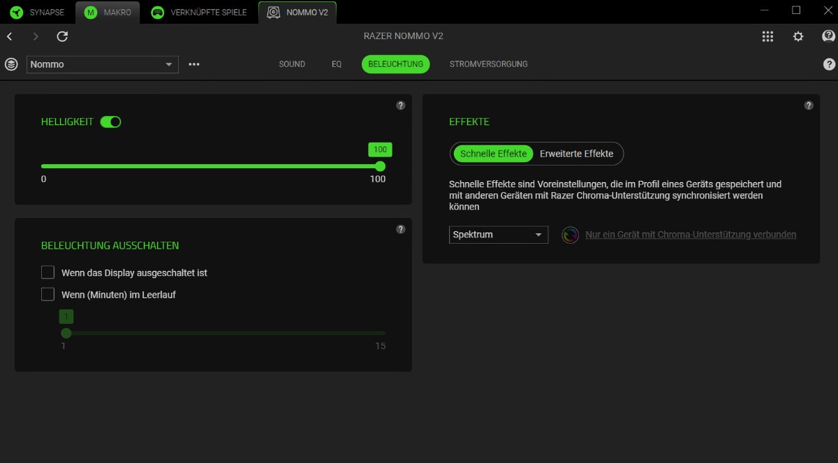This screenshot has width=838, height=463.
Task: Open the apps grid icon
Action: [x=767, y=36]
